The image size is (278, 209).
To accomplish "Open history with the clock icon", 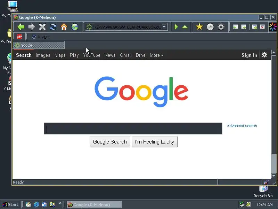I will (x=210, y=27).
